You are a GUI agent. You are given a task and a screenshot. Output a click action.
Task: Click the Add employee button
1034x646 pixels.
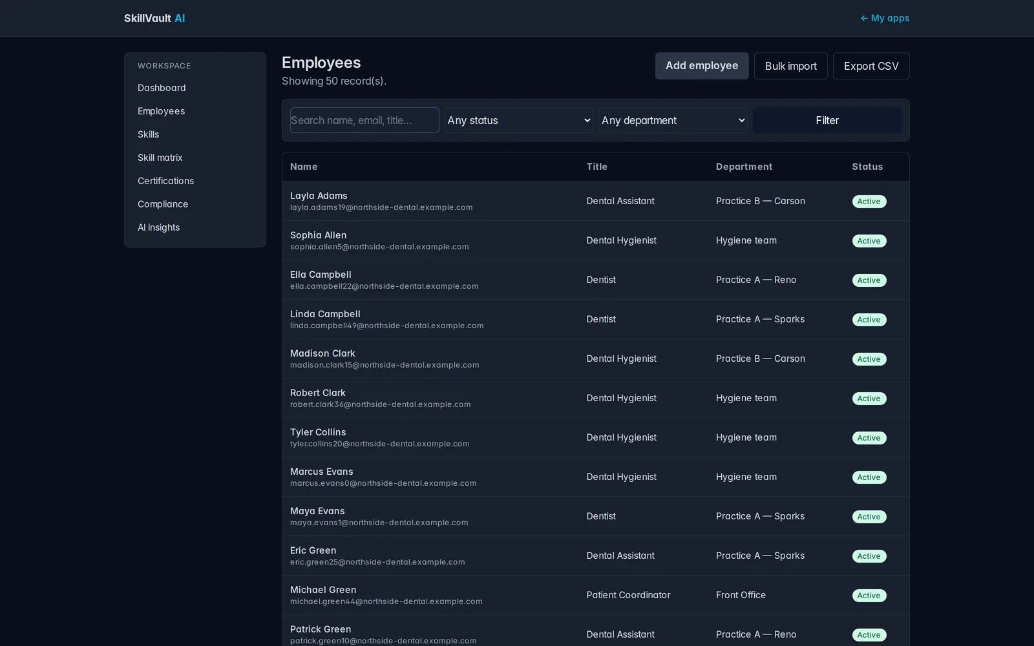point(702,66)
